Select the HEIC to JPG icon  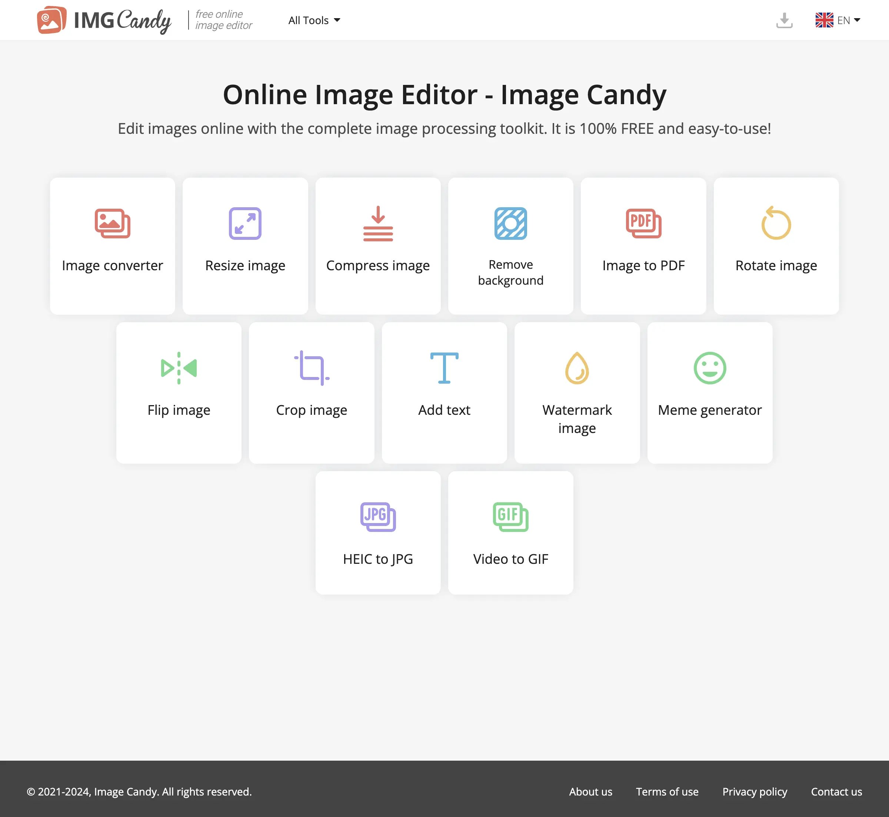pos(378,517)
